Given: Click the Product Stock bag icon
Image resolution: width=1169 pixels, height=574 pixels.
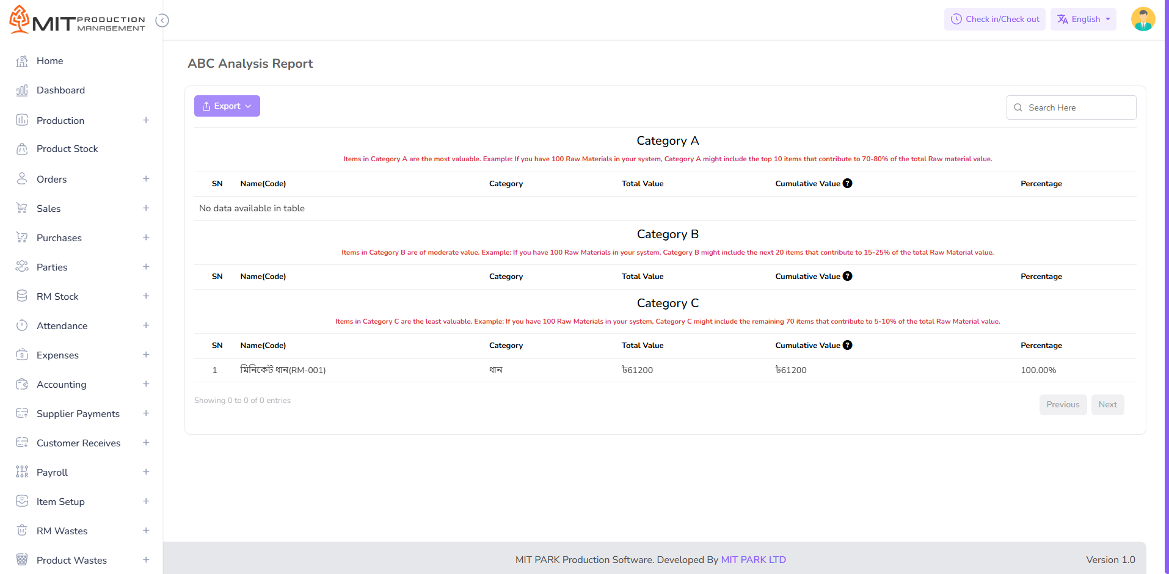Looking at the screenshot, I should (x=22, y=149).
